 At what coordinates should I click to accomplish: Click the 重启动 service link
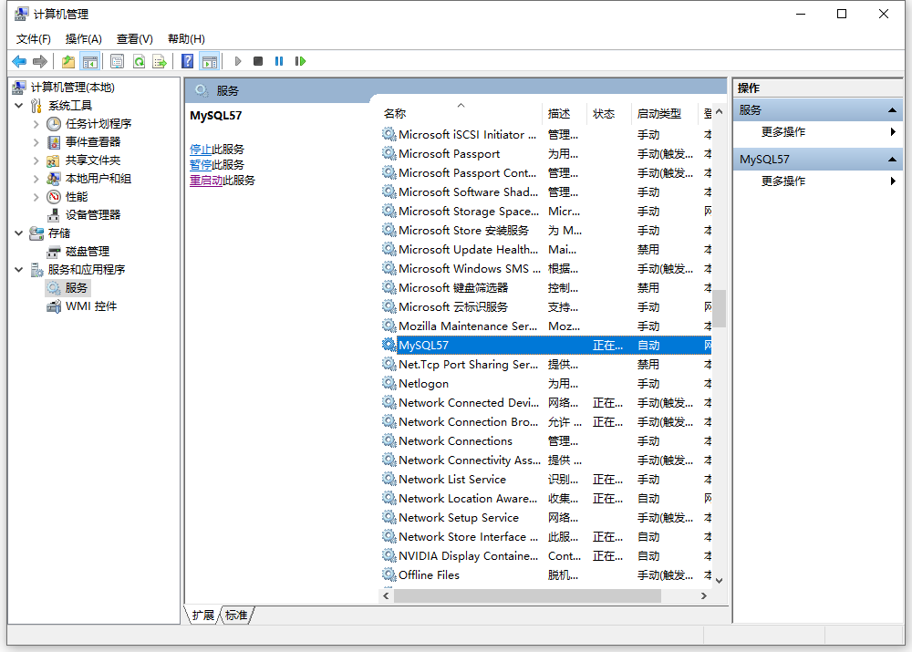click(206, 181)
